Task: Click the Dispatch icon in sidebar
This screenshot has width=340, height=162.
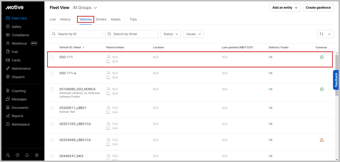Action: 8,77
